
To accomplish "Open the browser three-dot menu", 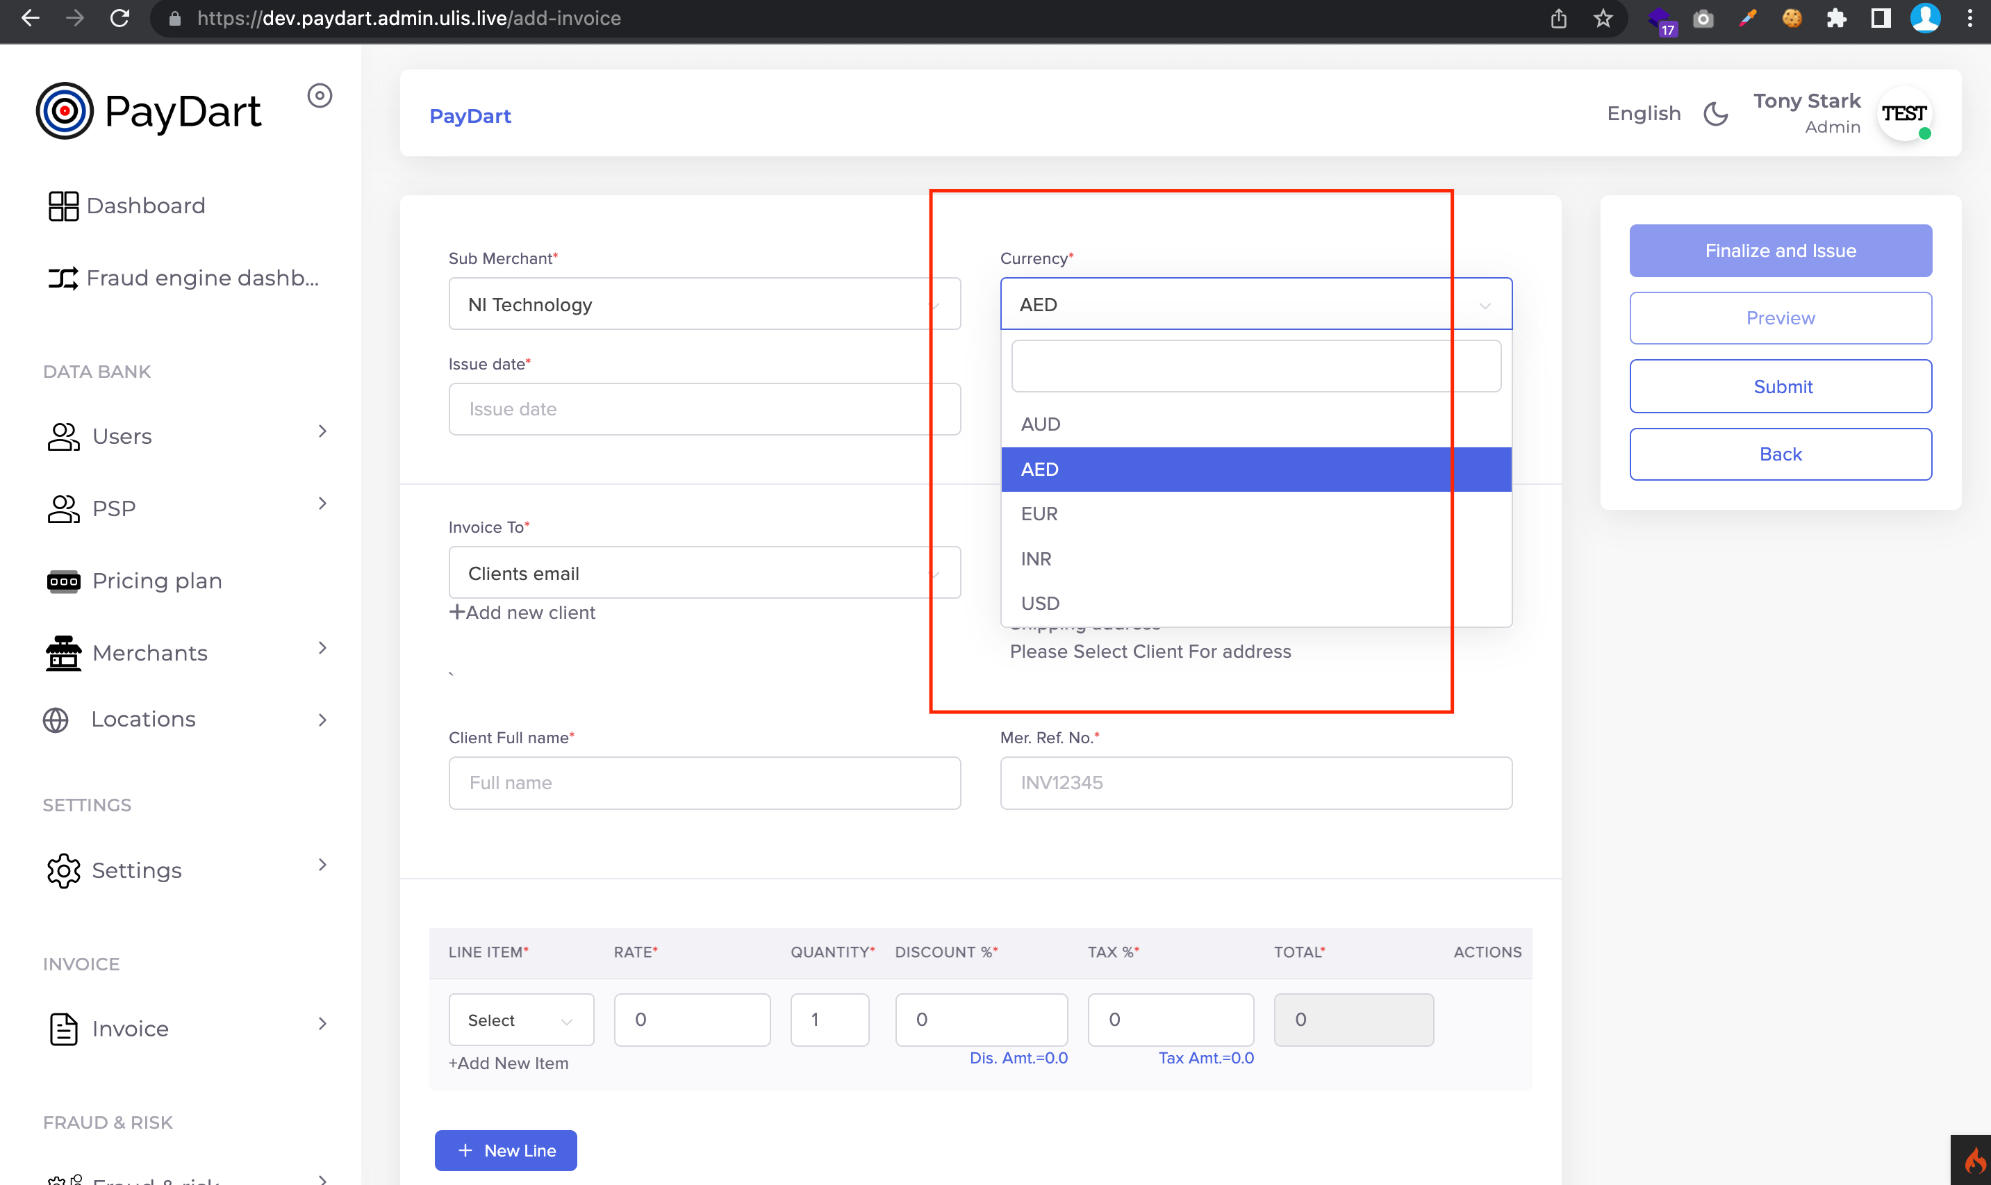I will [x=1970, y=18].
